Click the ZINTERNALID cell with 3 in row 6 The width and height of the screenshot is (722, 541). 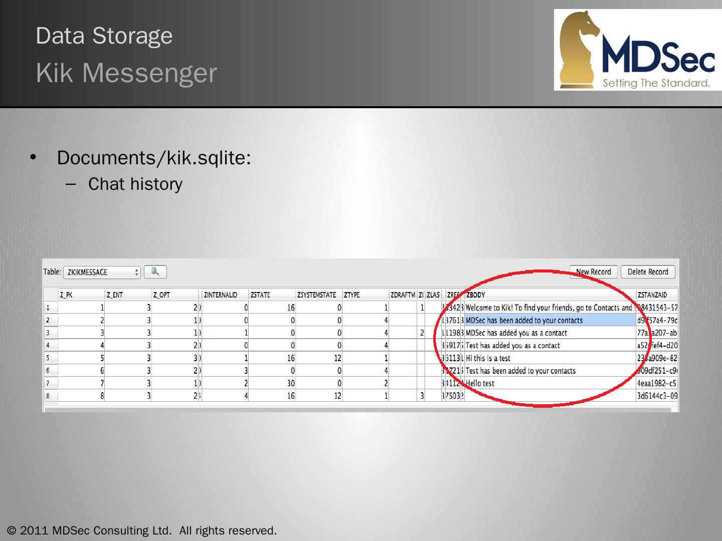[x=225, y=371]
